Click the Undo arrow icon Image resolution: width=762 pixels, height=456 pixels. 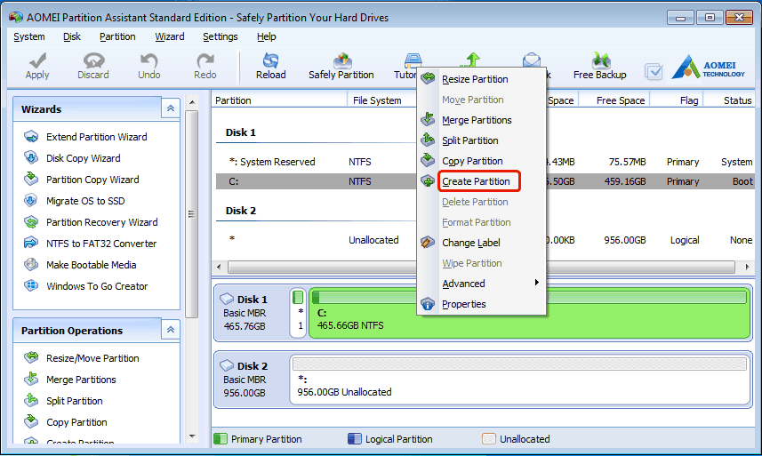[148, 60]
